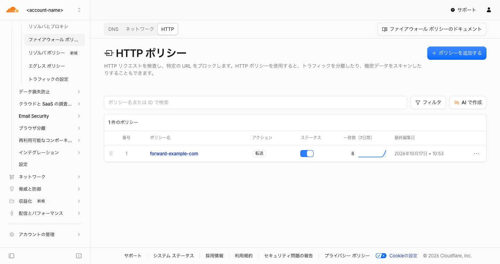Open the three-dot menu for forward-example-com

[476, 154]
